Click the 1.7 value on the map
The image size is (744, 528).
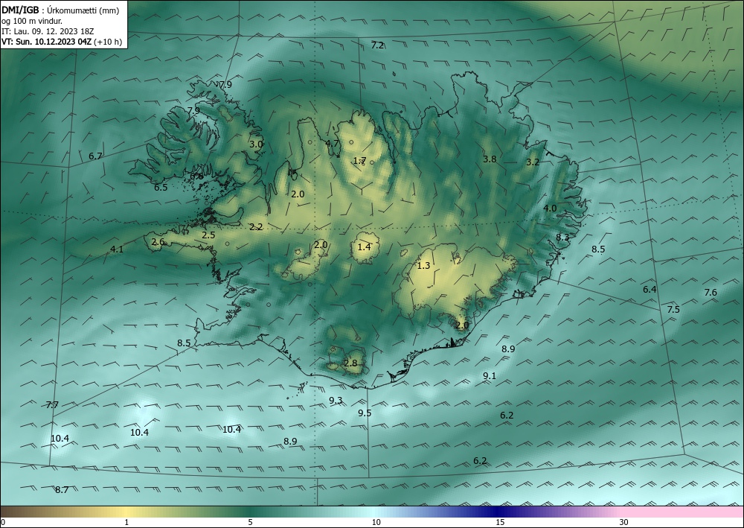[x=359, y=161]
